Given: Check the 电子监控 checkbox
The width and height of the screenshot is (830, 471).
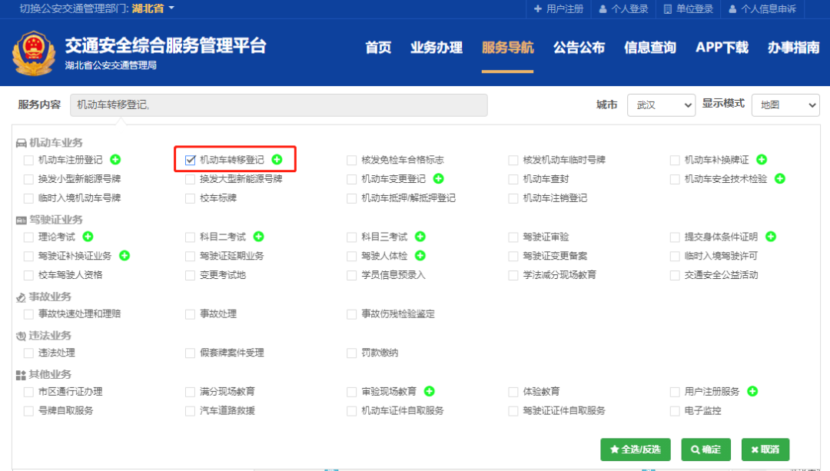Looking at the screenshot, I should coord(675,410).
